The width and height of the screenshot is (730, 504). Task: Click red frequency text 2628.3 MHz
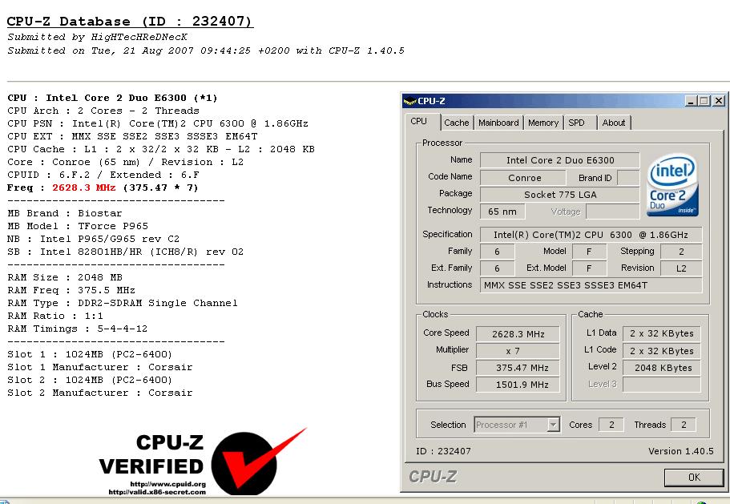click(x=84, y=187)
